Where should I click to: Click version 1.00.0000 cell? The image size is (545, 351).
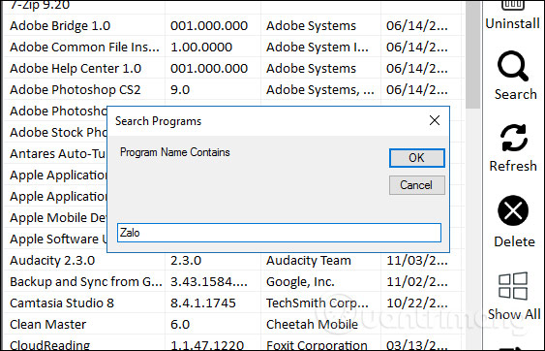(x=201, y=47)
